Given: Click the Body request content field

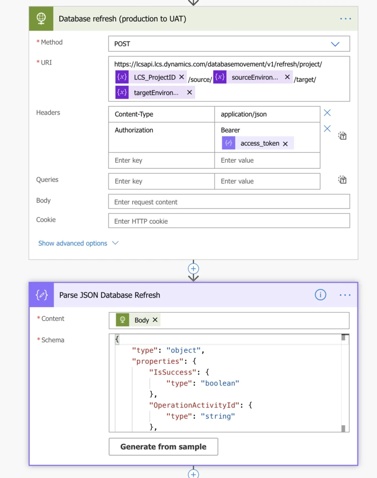Looking at the screenshot, I should click(x=229, y=202).
